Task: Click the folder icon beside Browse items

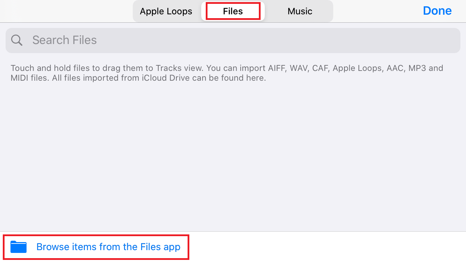Action: point(19,247)
